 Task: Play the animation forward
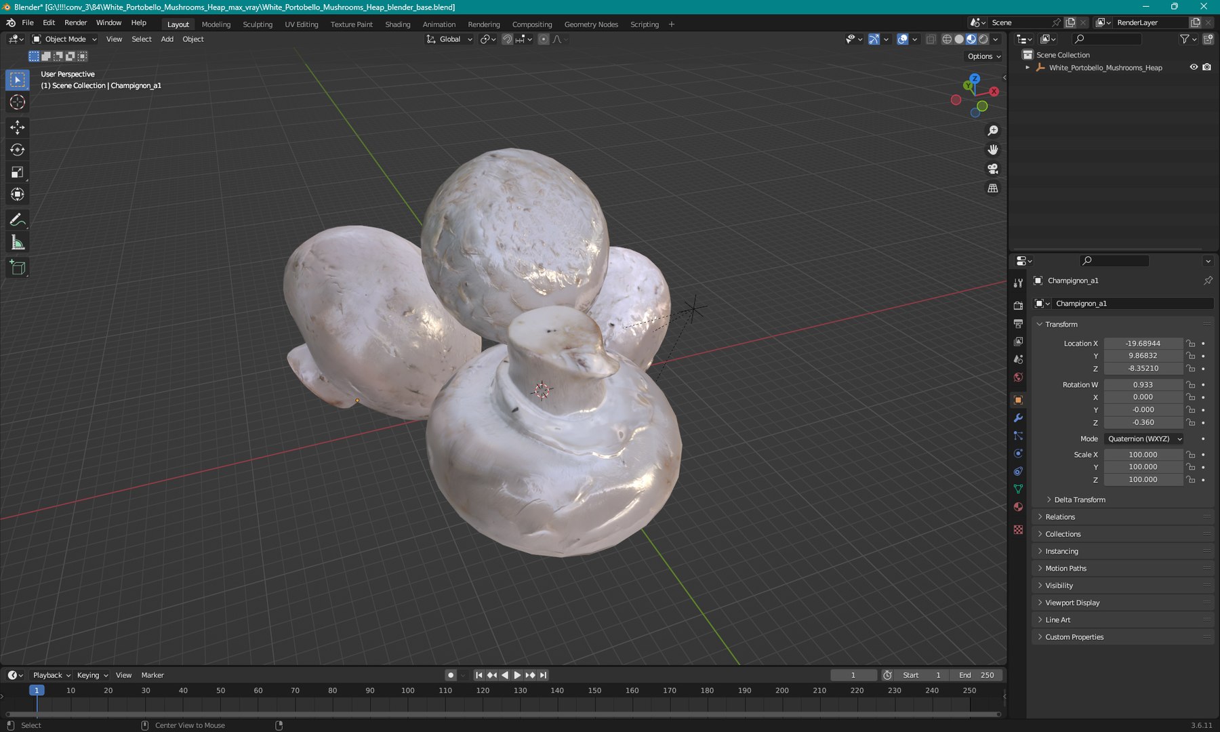(x=517, y=675)
